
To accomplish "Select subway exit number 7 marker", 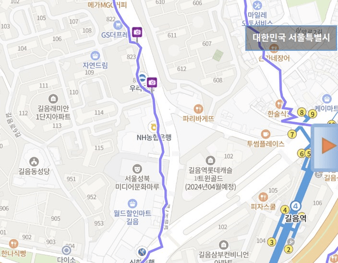I will click(292, 134).
